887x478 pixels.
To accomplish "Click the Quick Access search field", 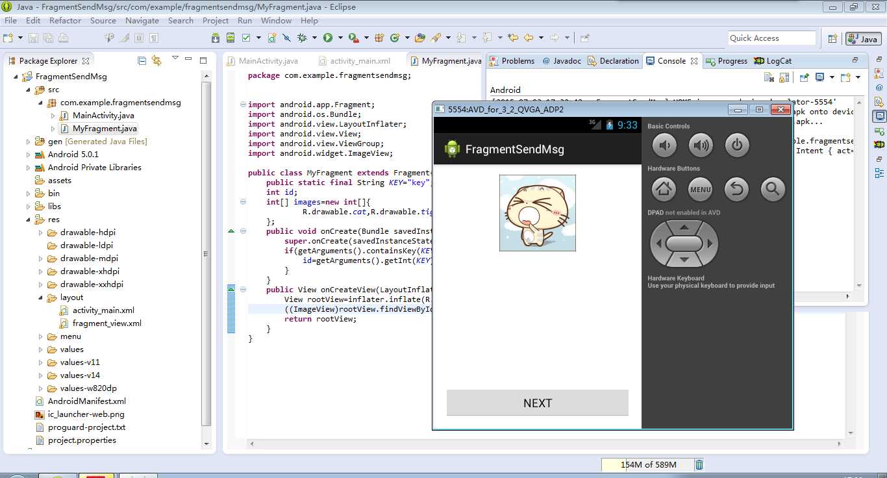I will [x=771, y=38].
